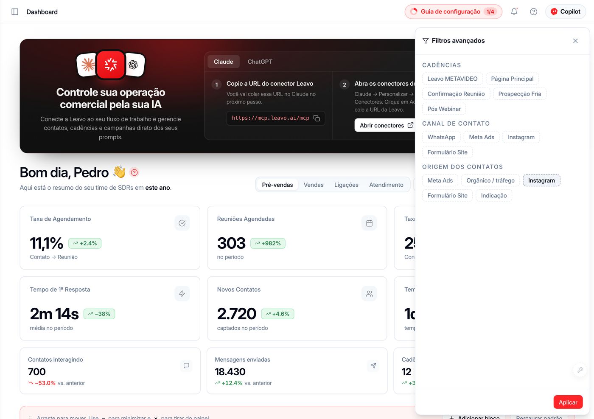This screenshot has height=419, width=594.
Task: Toggle the Página Principal cadence filter
Action: click(x=512, y=79)
